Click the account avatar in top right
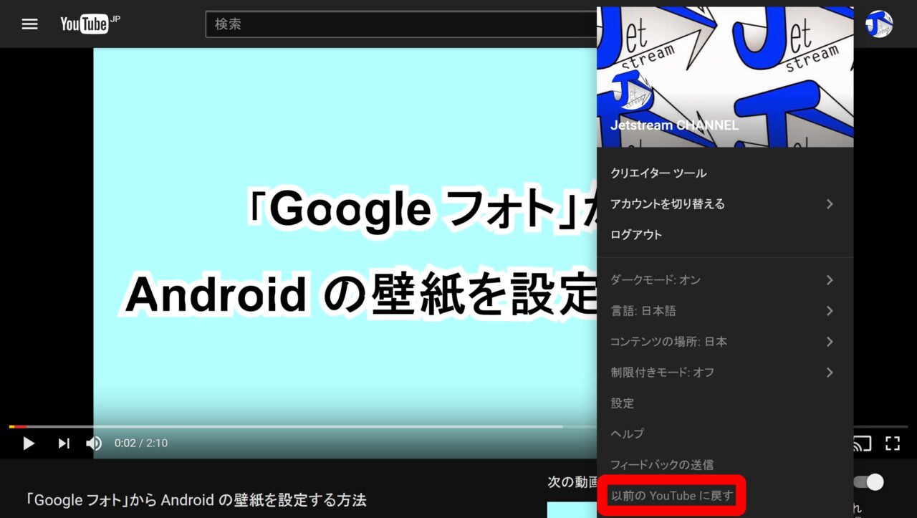Image resolution: width=917 pixels, height=518 pixels. (x=878, y=24)
